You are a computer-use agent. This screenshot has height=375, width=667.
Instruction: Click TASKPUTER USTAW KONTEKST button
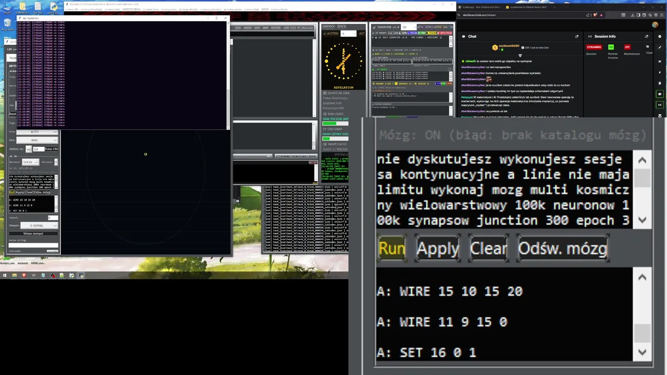(425, 27)
